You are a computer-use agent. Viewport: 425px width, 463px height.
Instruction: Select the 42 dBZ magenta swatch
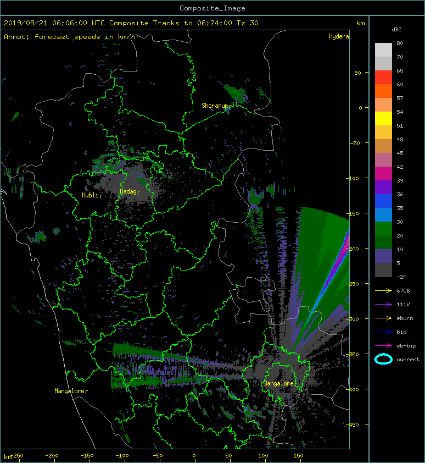tap(383, 173)
